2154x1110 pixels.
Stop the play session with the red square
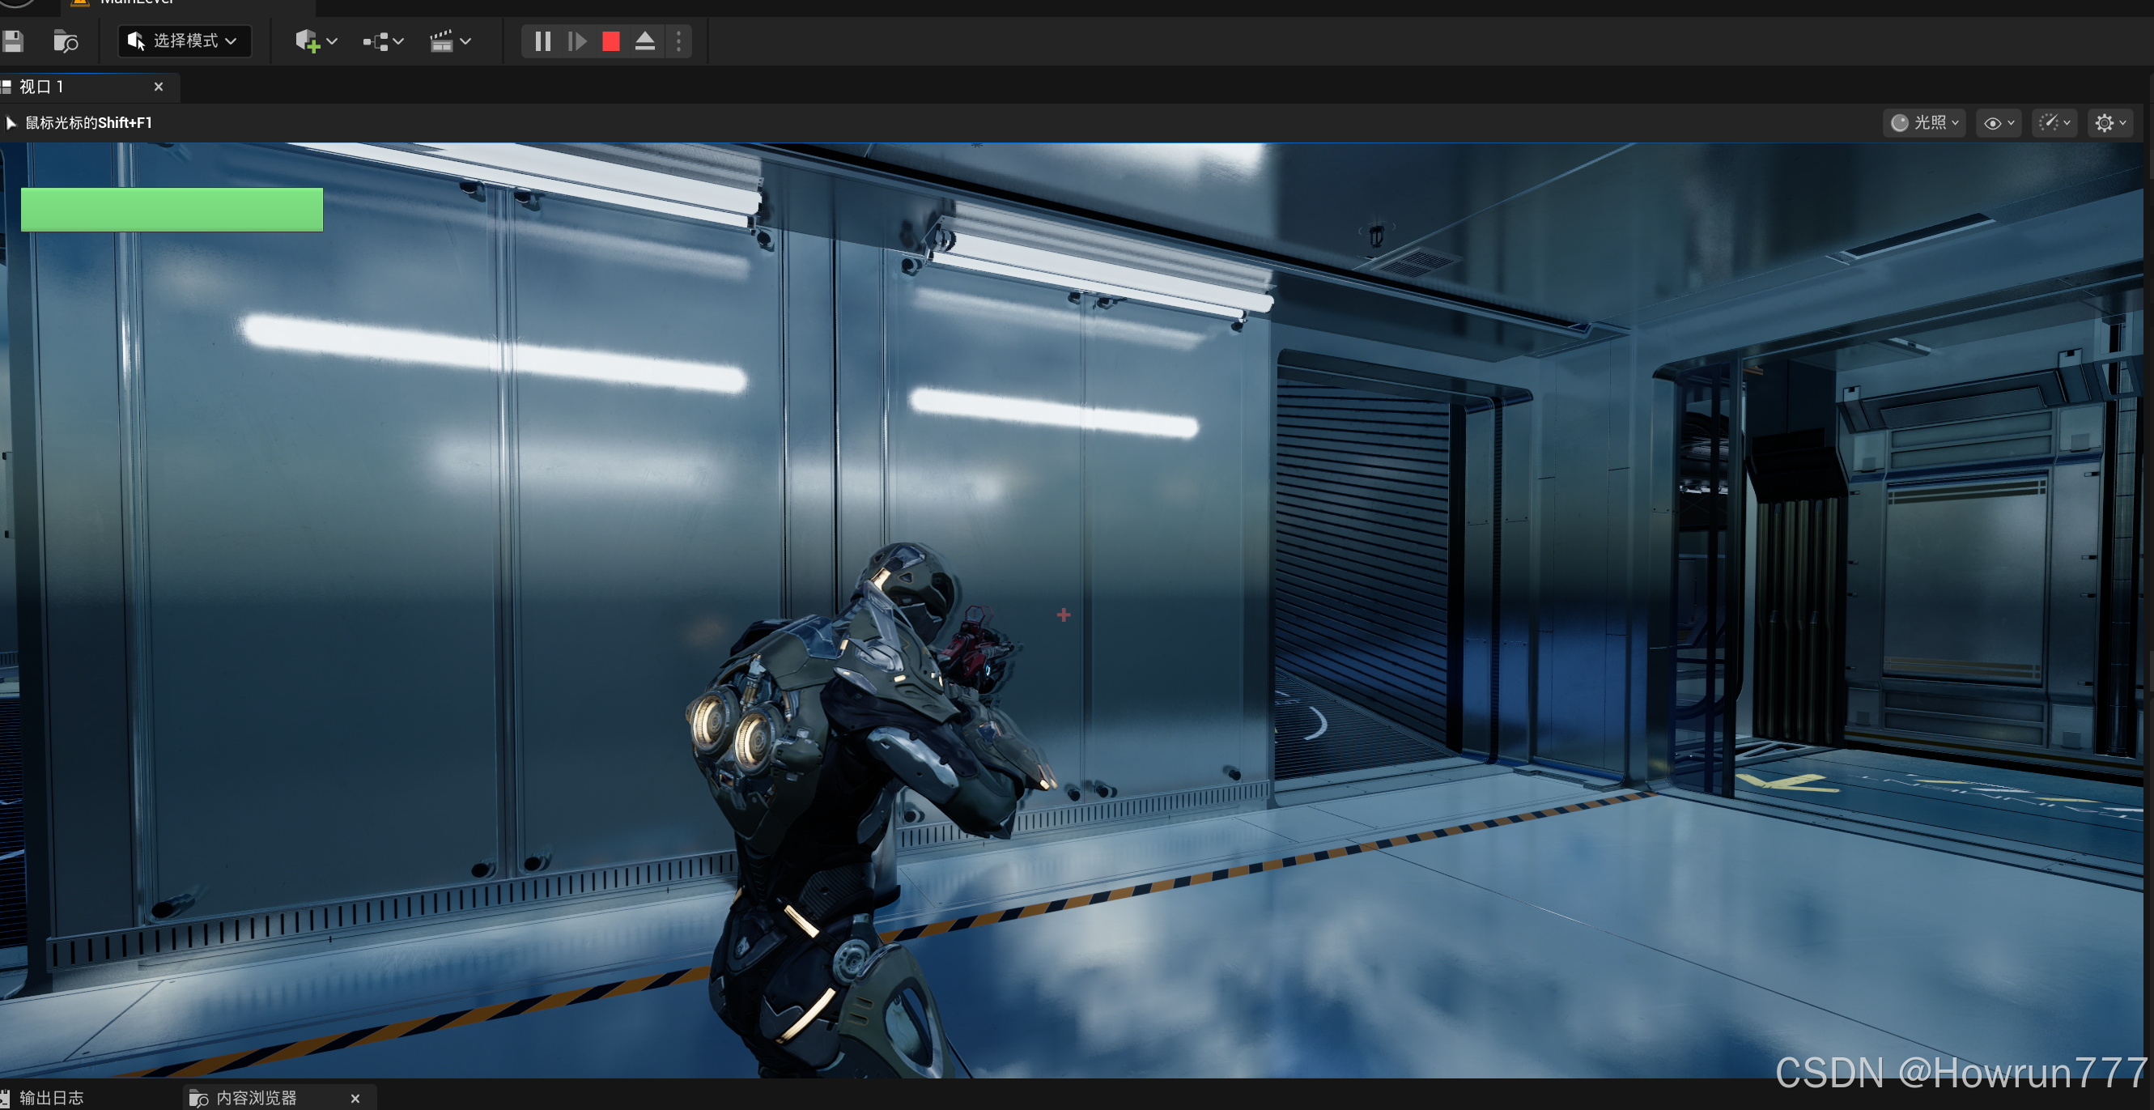(611, 41)
